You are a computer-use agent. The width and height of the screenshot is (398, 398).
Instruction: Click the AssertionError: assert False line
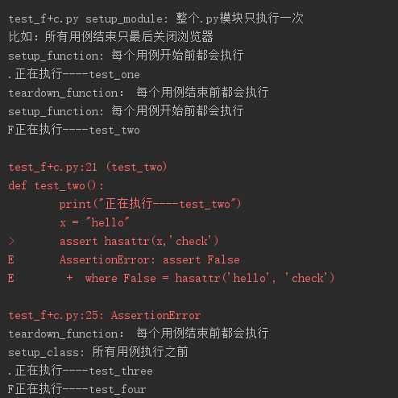pos(150,259)
